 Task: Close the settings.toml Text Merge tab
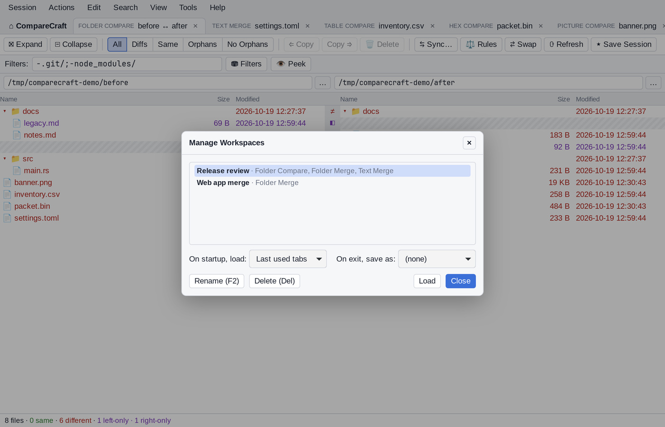pyautogui.click(x=307, y=26)
